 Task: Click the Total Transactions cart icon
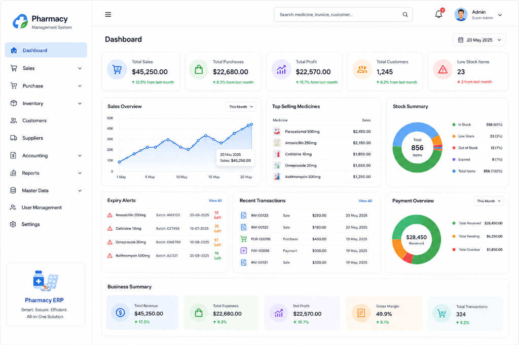pyautogui.click(x=441, y=313)
